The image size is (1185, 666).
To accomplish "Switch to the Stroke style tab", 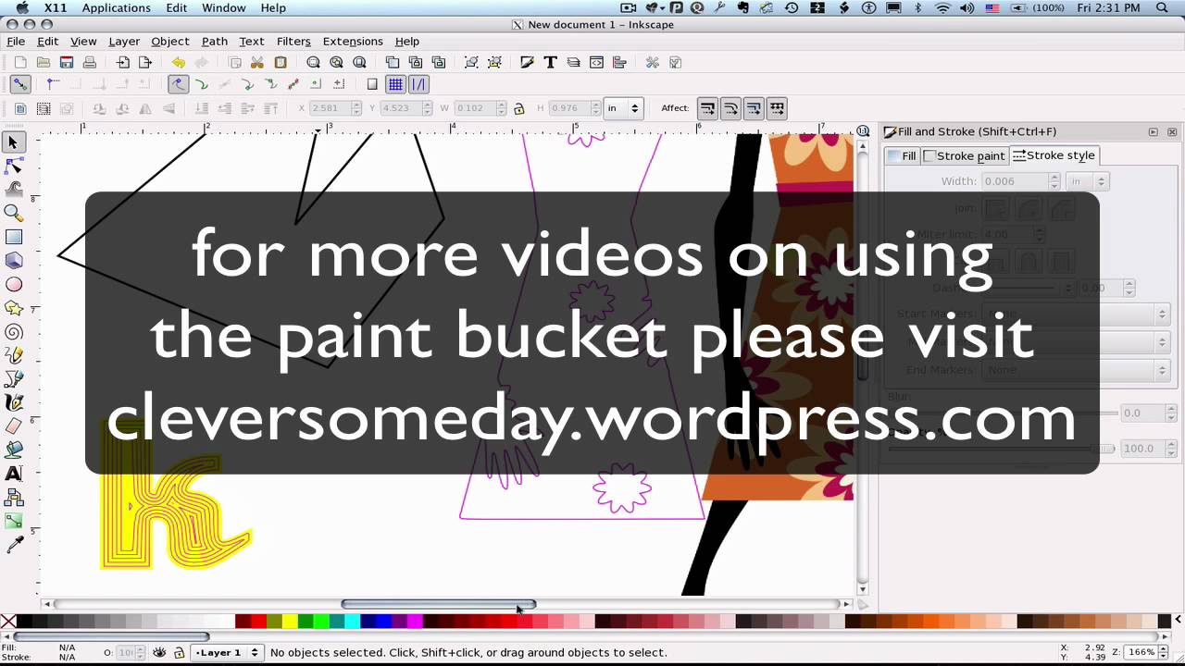I will (1054, 155).
